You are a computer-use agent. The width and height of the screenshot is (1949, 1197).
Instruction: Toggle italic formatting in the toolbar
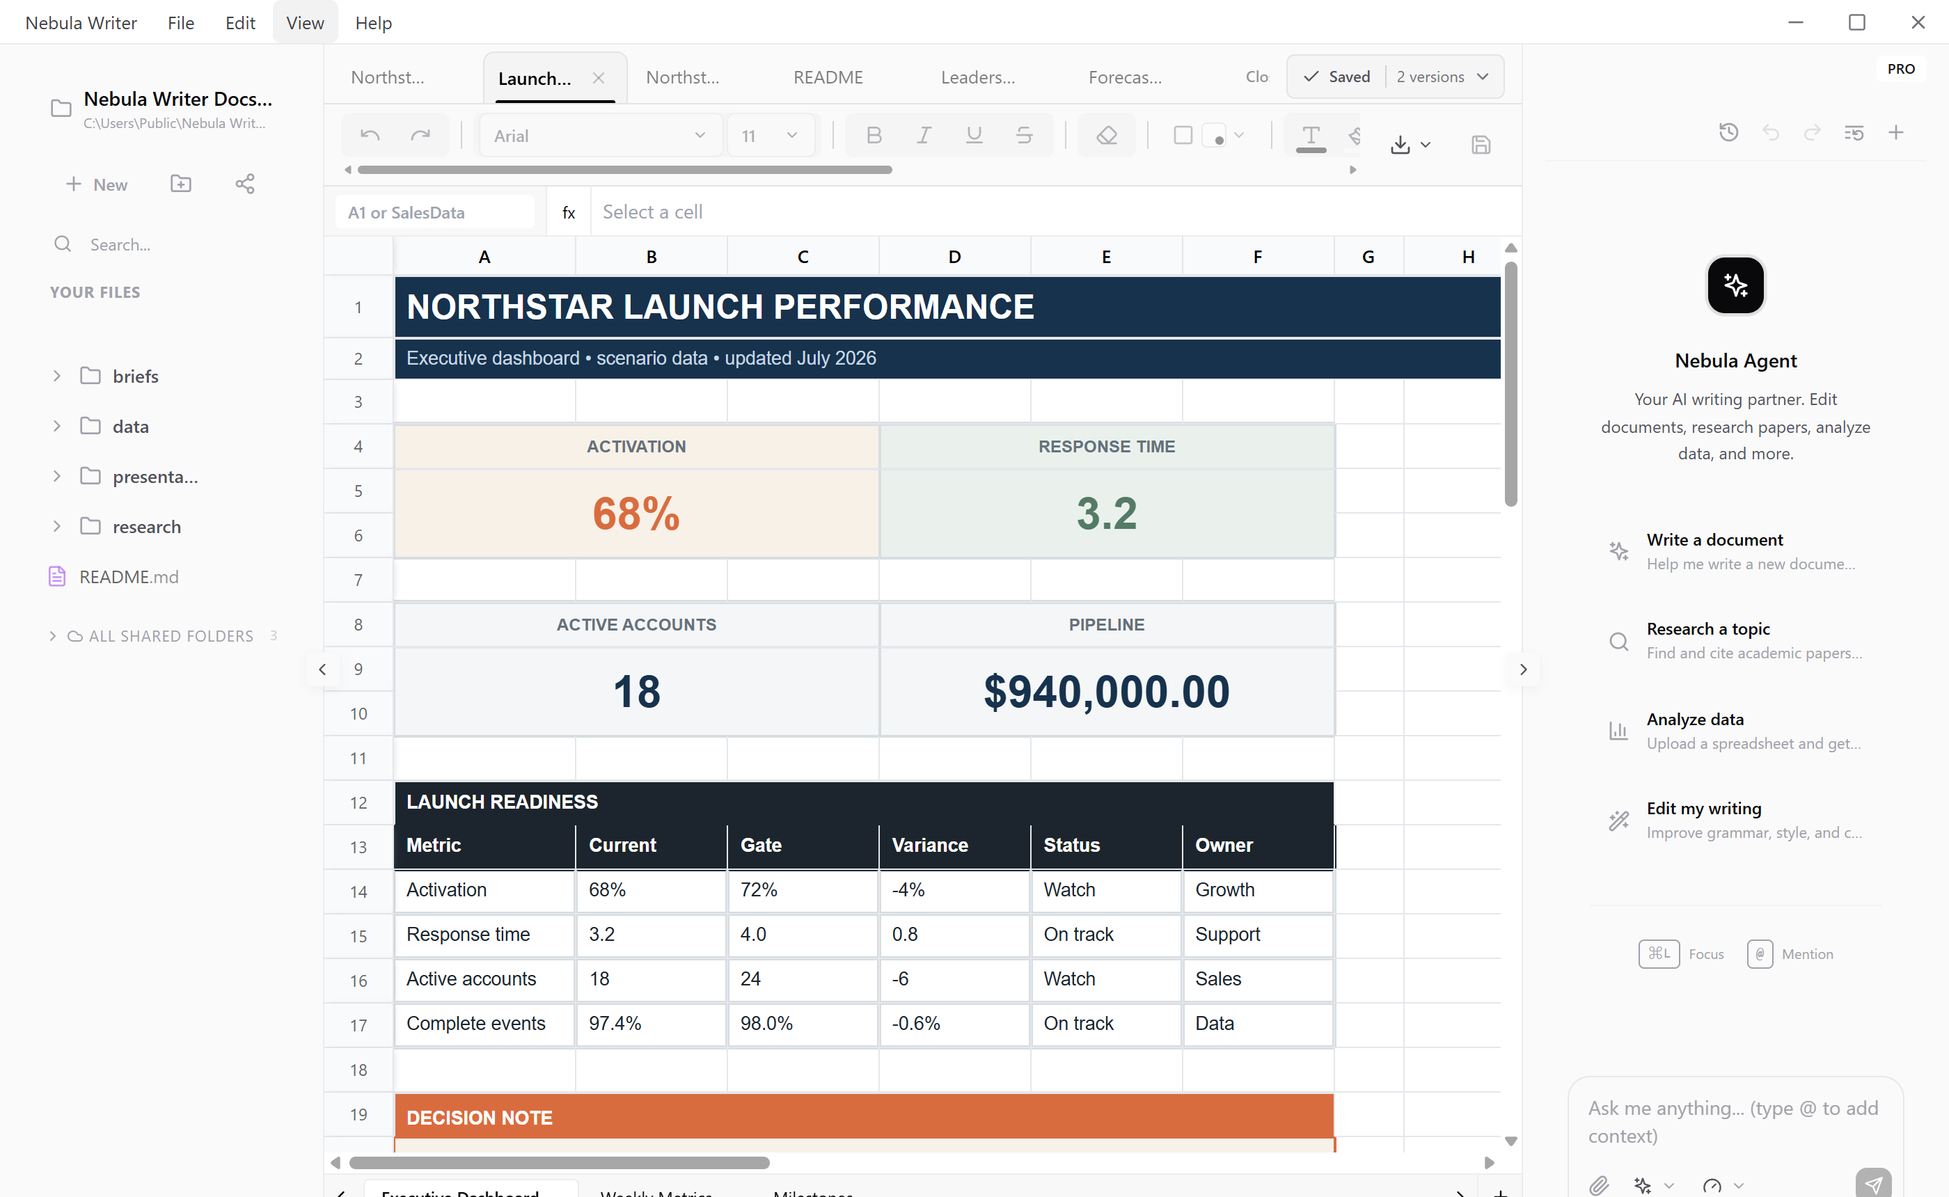923,136
